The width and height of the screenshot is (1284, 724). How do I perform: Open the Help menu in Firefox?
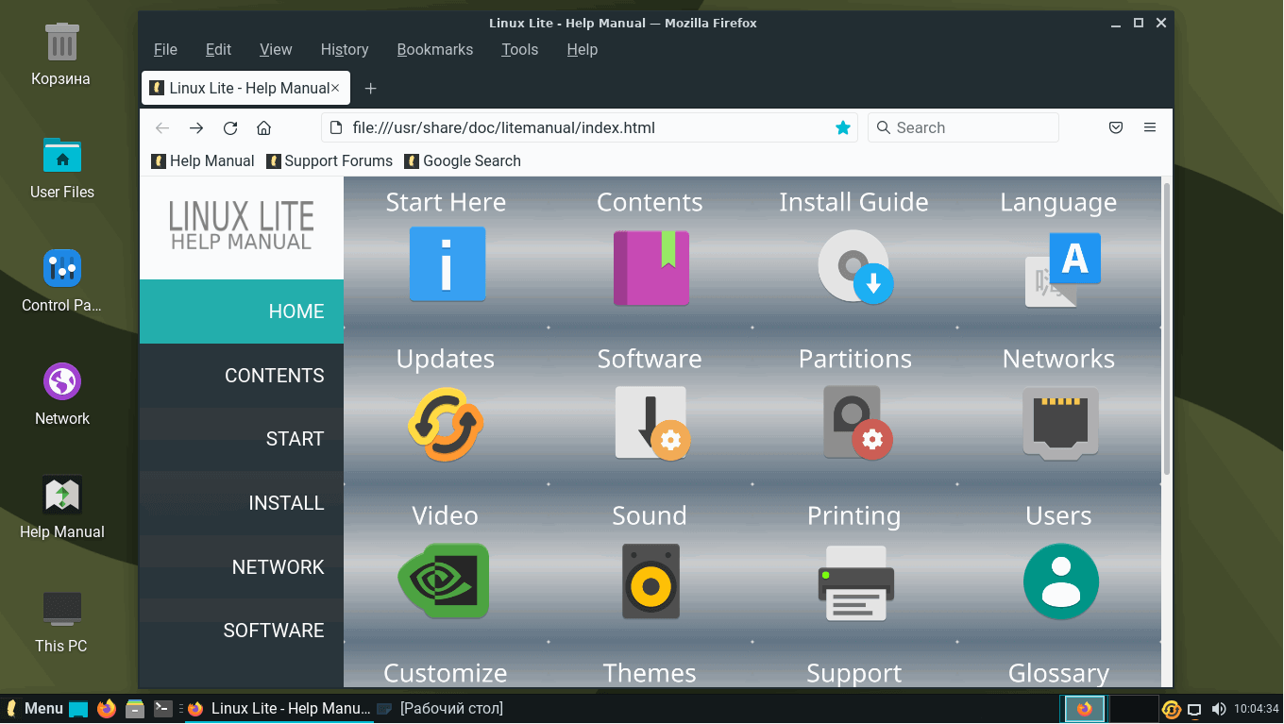[583, 49]
